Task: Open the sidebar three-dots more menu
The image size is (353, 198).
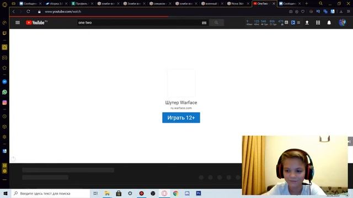Action: (x=4, y=180)
